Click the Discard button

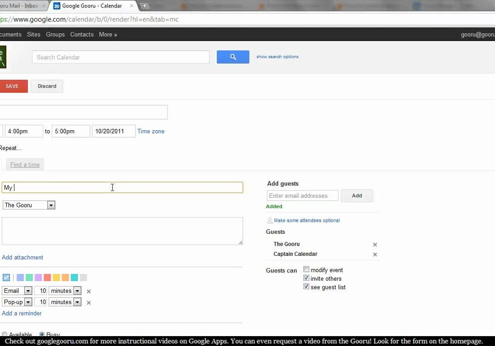tap(47, 86)
